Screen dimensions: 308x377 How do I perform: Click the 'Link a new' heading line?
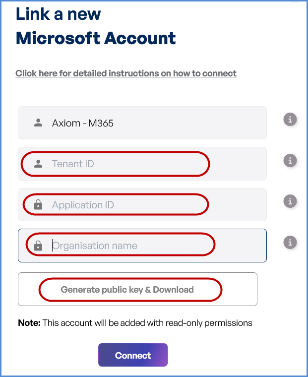(x=59, y=14)
